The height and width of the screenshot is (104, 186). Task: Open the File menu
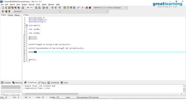click(2, 5)
